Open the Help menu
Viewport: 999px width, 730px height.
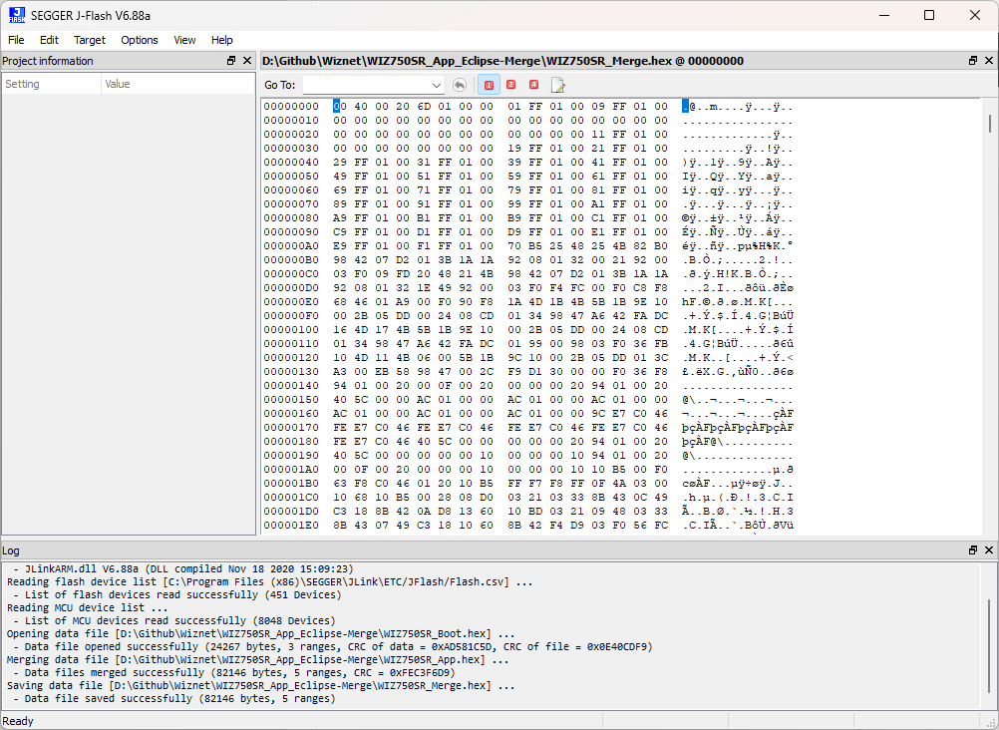point(221,40)
